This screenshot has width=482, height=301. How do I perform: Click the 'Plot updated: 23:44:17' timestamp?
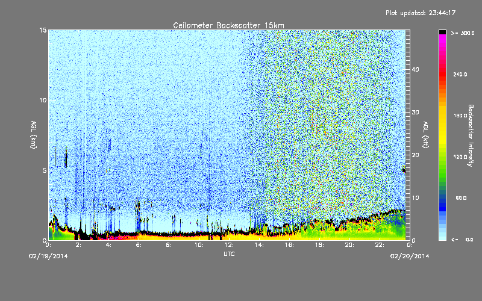pyautogui.click(x=421, y=13)
